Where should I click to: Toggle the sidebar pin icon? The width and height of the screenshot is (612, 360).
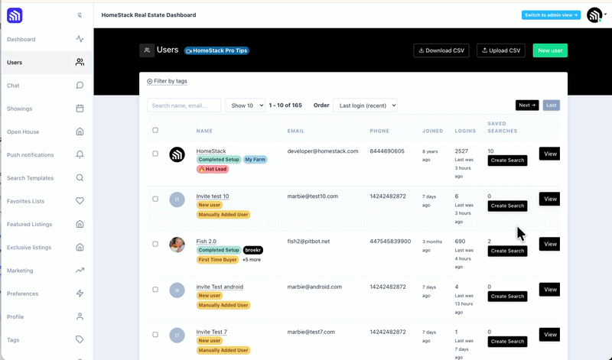80,15
